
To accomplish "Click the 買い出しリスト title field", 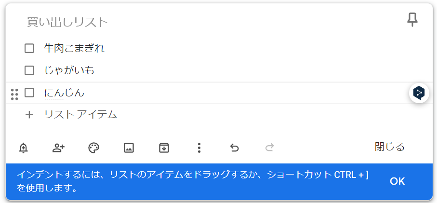I will pos(67,22).
